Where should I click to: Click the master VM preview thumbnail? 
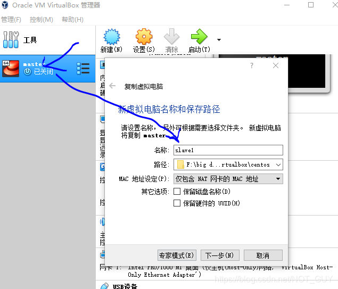pyautogui.click(x=306, y=71)
